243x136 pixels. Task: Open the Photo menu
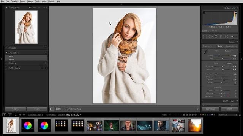click(x=22, y=1)
